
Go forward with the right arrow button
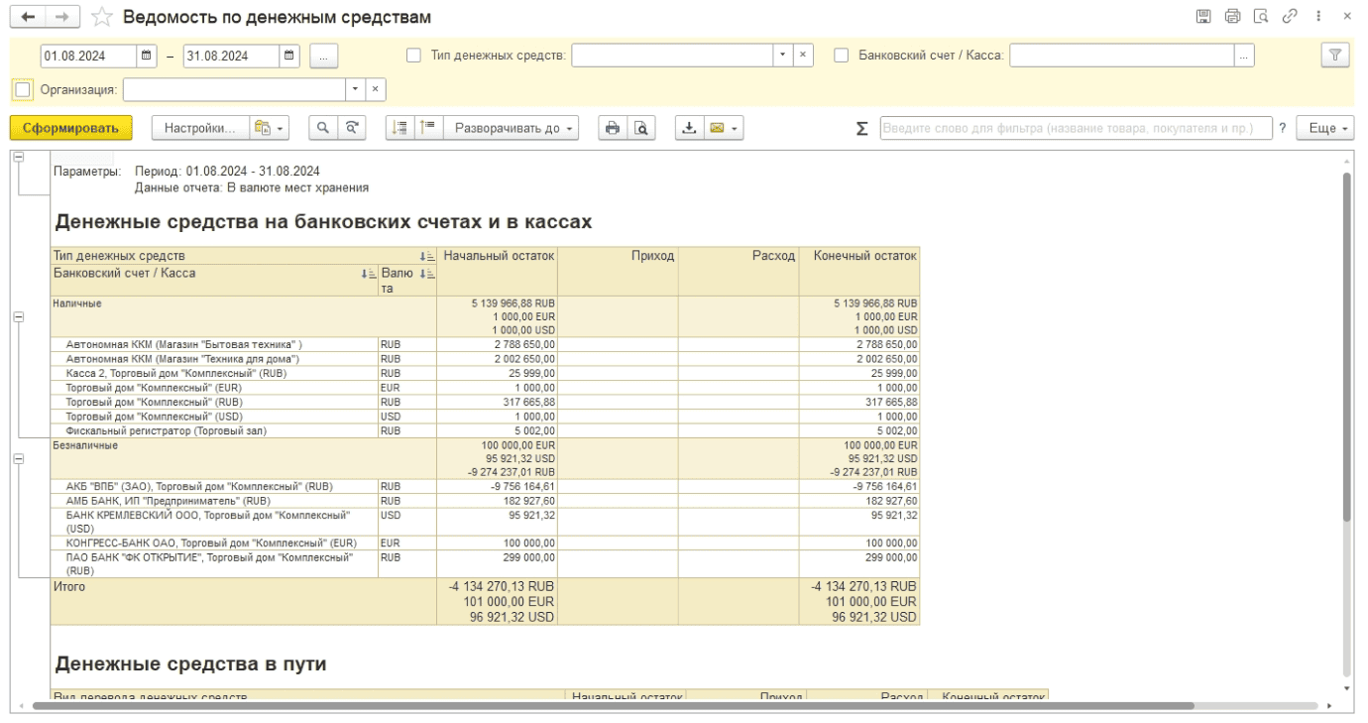tap(62, 17)
